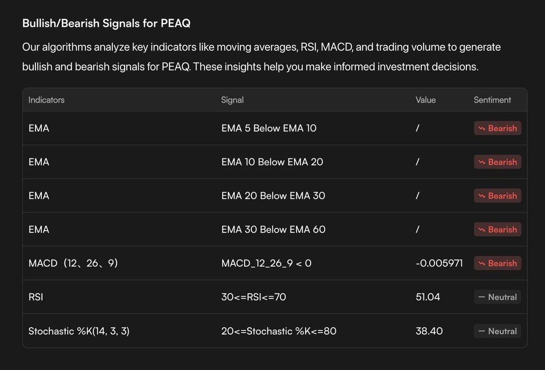Screen dimensions: 545x370
Task: Click the MACD row Bearish badge
Action: coord(497,263)
